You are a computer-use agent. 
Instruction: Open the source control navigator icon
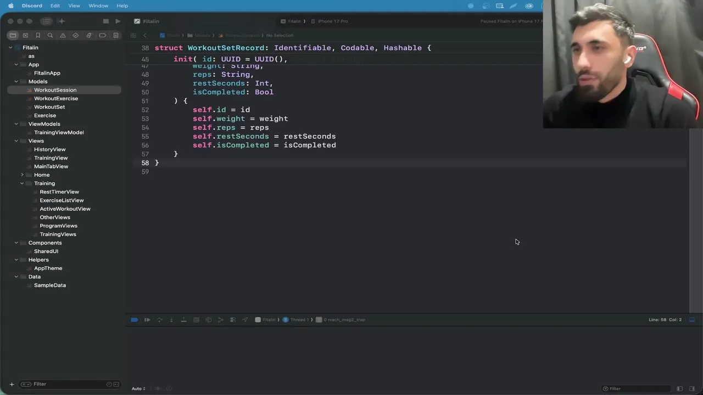(x=25, y=35)
